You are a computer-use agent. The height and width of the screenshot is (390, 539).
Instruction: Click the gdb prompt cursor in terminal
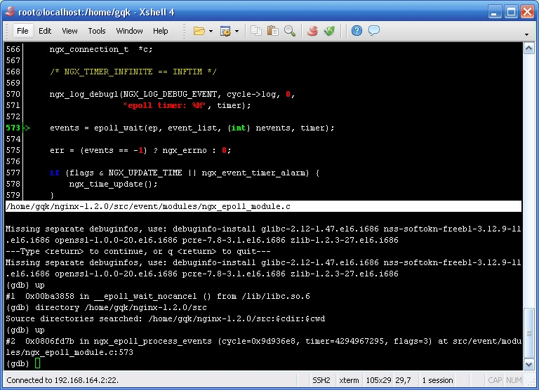(38, 363)
